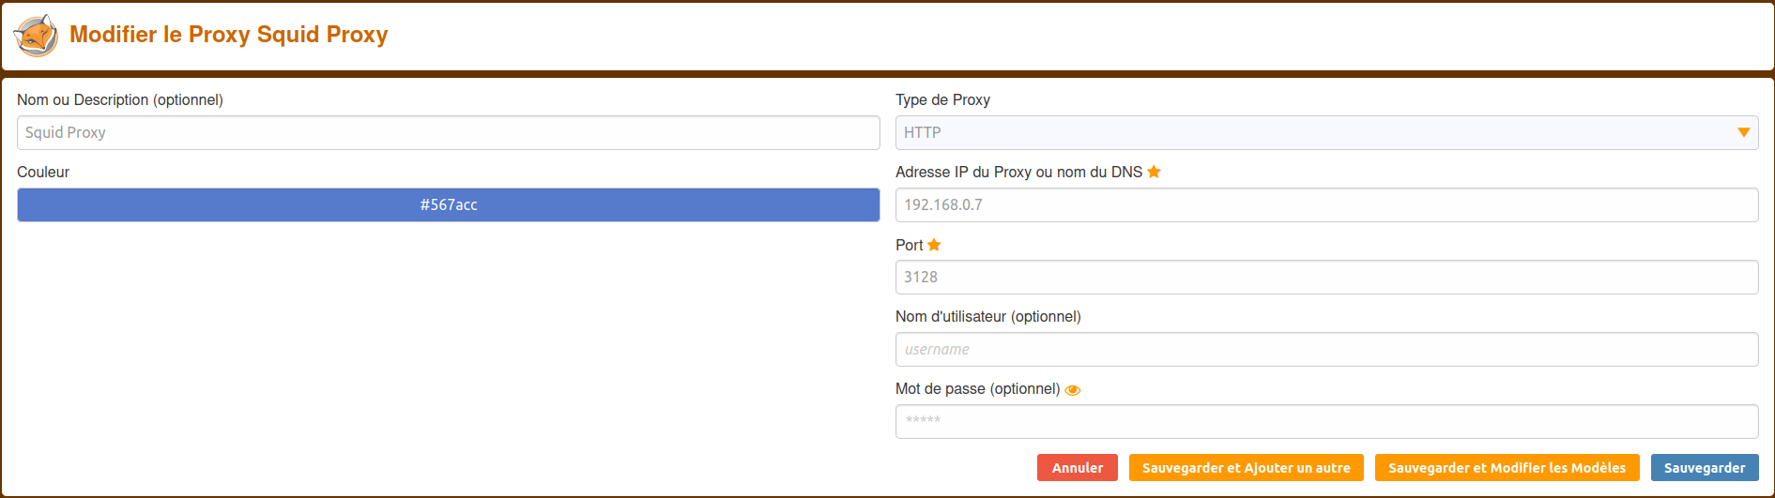Click Sauvegarder et Ajouter un autre
The height and width of the screenshot is (498, 1775).
click(x=1246, y=468)
